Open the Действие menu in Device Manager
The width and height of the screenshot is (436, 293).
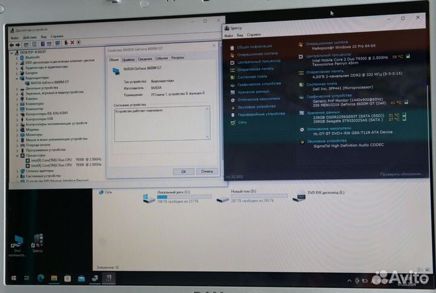click(x=30, y=38)
